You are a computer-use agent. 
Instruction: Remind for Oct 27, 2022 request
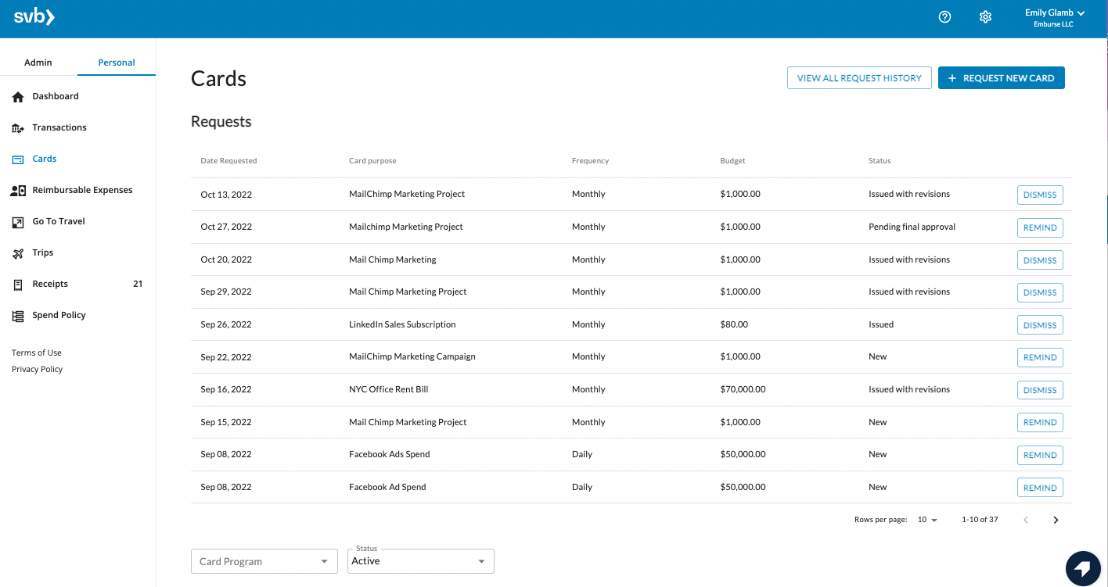[1040, 227]
